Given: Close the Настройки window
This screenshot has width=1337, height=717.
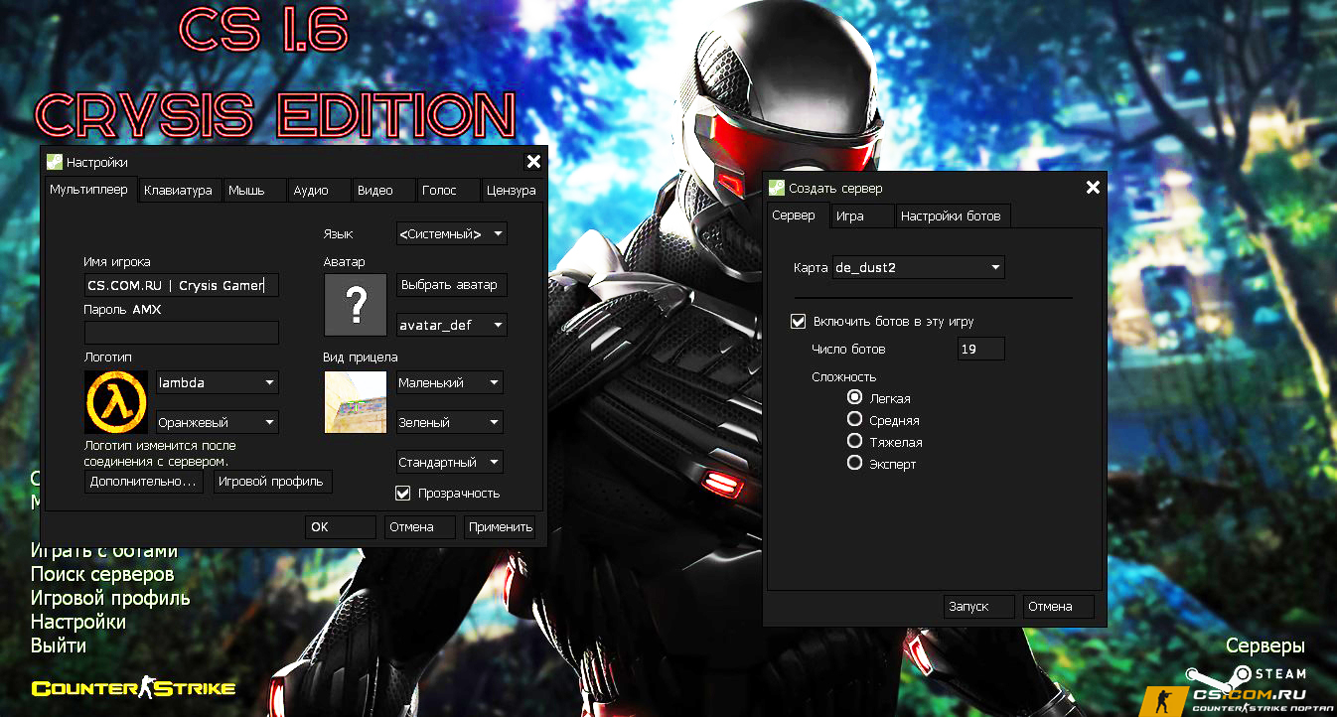Looking at the screenshot, I should pyautogui.click(x=533, y=162).
